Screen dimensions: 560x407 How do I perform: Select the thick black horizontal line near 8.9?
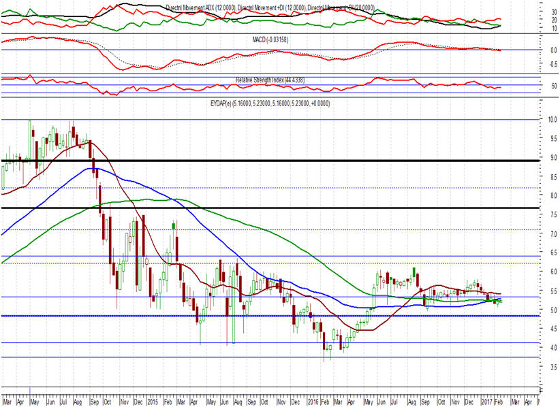[270, 161]
